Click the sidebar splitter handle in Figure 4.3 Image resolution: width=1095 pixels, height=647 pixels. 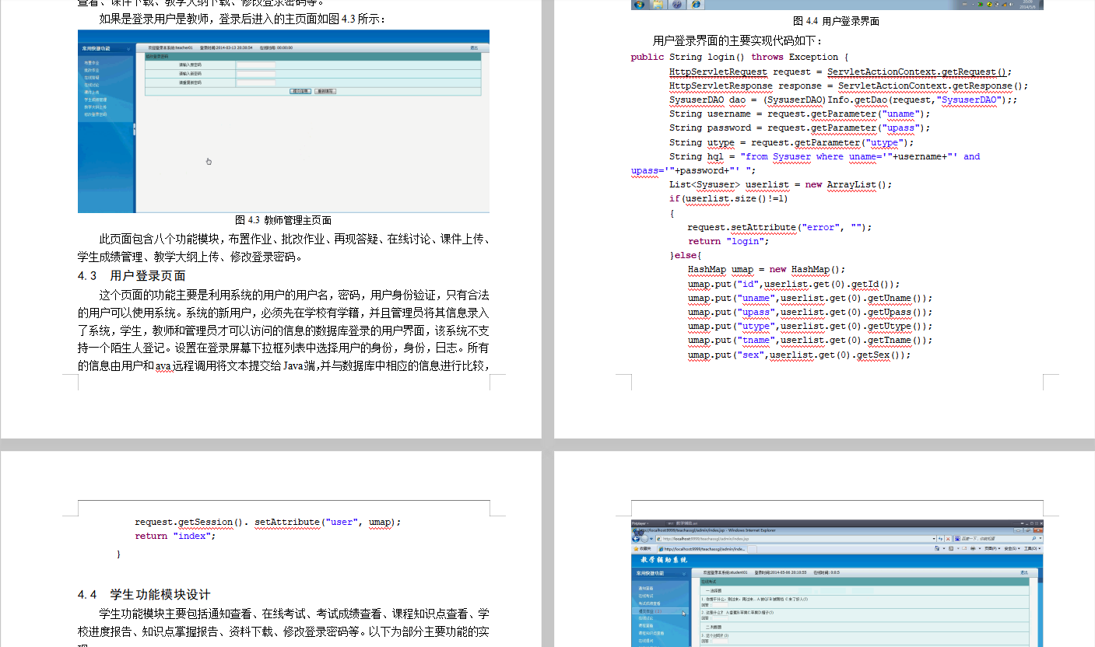pyautogui.click(x=134, y=129)
